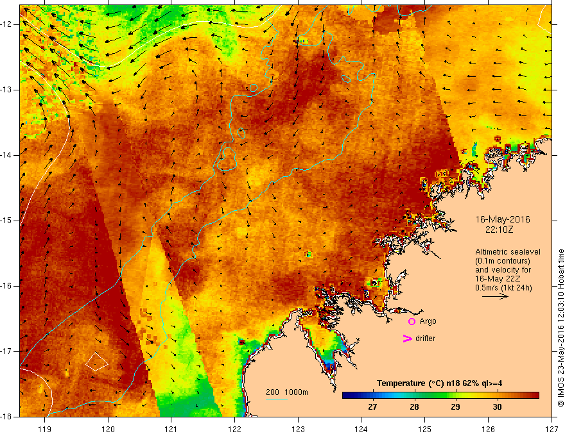Click the magenta drifter arrowhead legend marker

pyautogui.click(x=407, y=339)
